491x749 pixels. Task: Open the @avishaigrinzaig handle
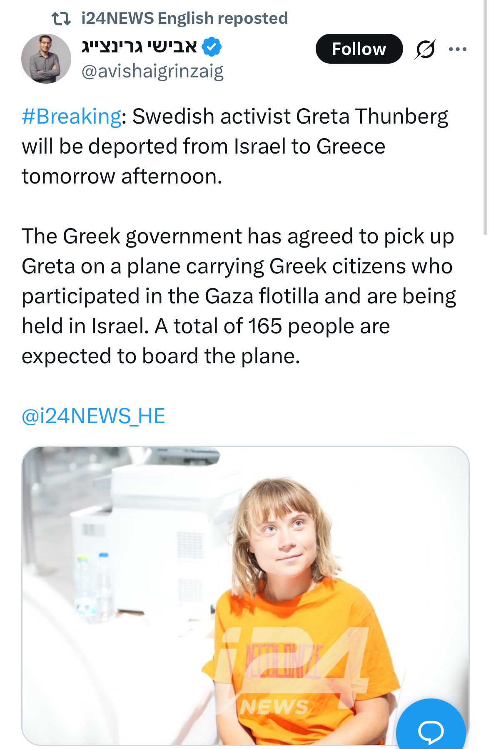click(152, 72)
